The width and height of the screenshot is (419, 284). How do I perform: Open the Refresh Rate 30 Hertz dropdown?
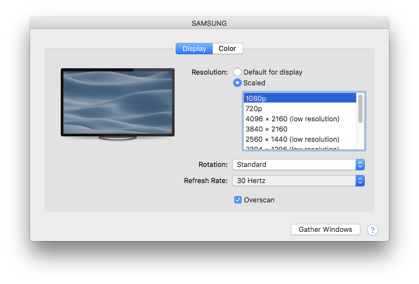298,181
